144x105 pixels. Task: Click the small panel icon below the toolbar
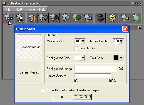140,28
